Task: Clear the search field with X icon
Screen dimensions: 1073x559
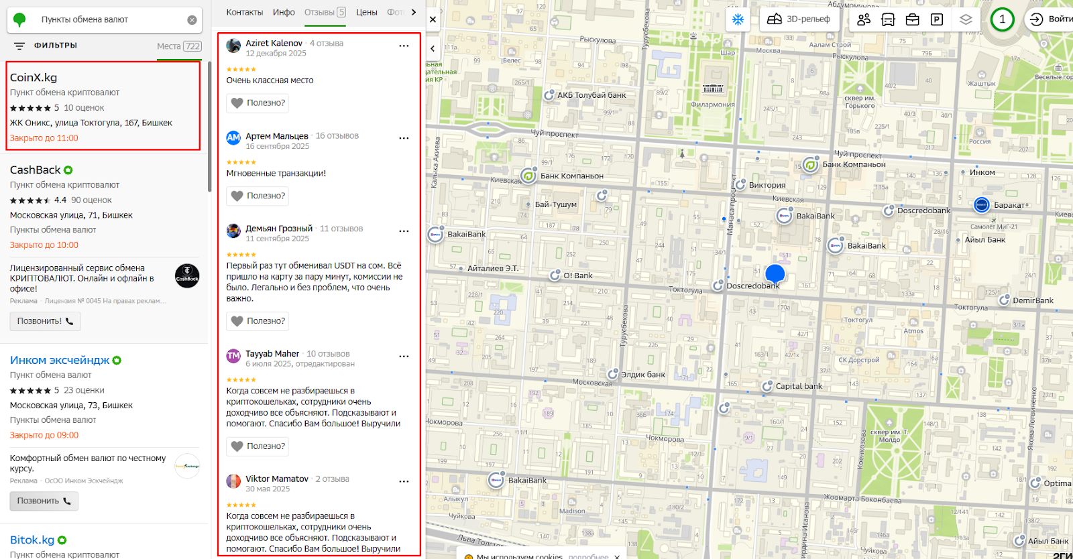Action: [x=192, y=20]
